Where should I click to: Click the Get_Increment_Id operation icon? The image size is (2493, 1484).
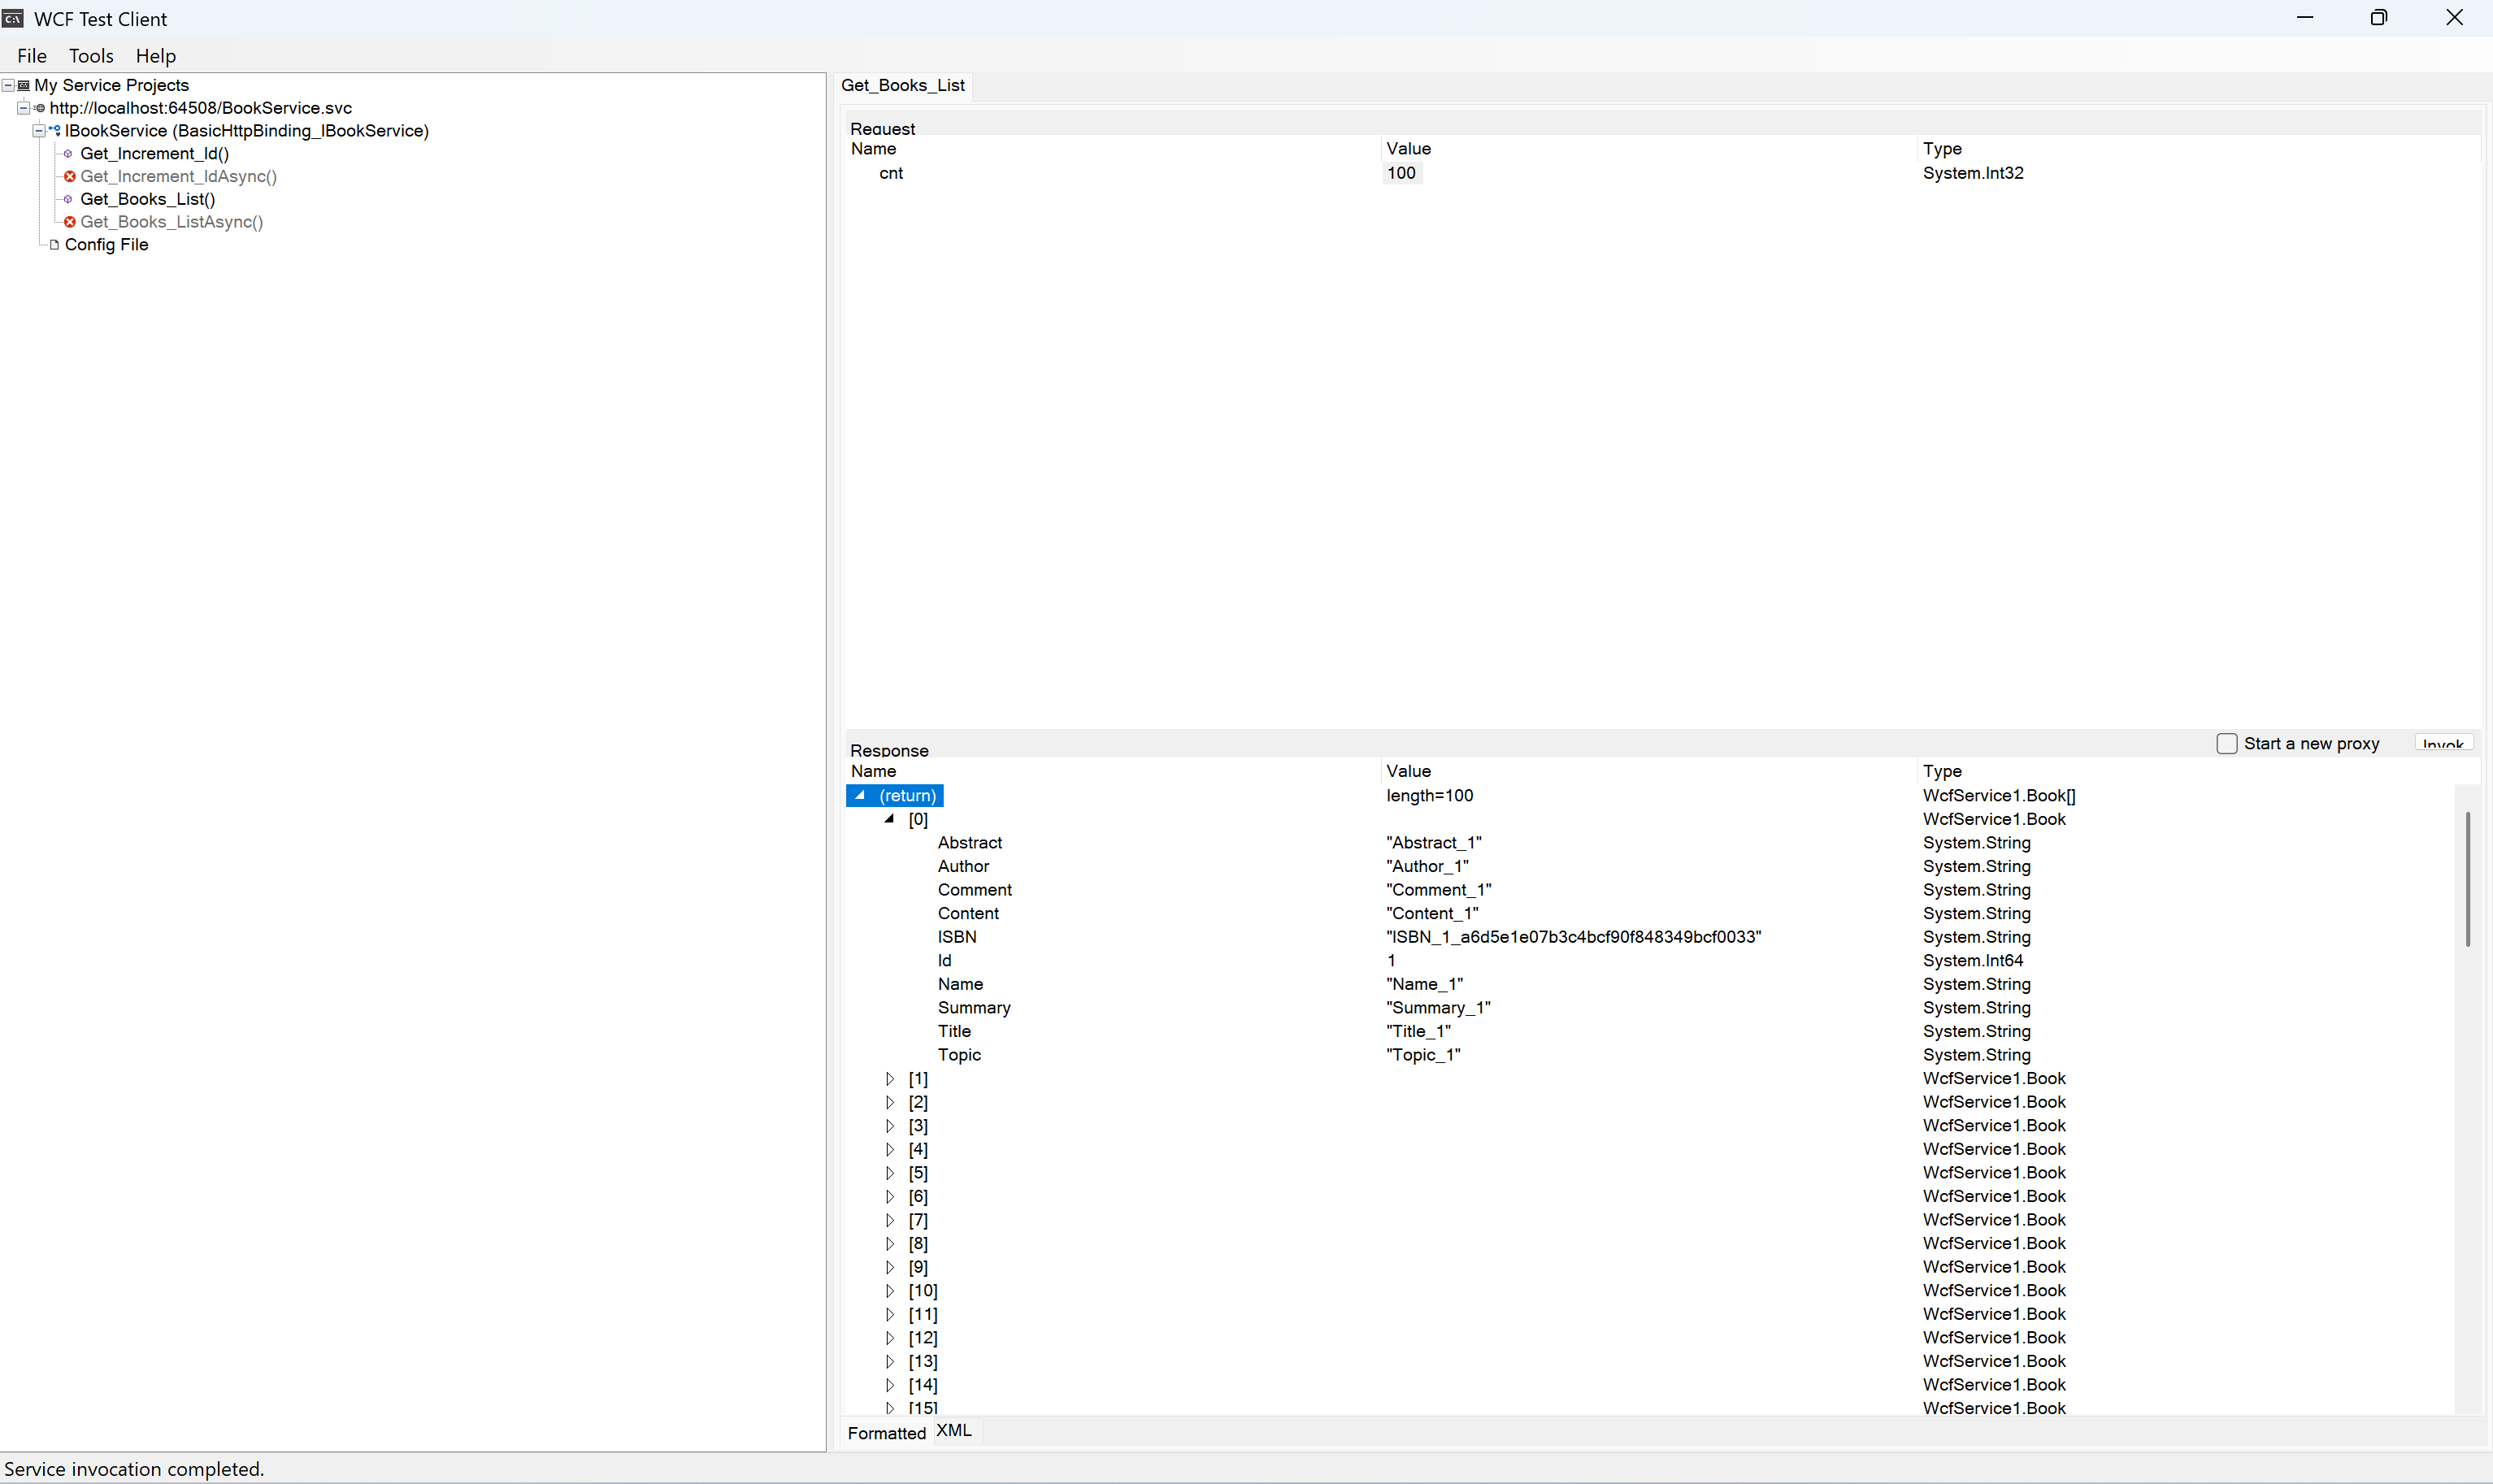(x=68, y=154)
